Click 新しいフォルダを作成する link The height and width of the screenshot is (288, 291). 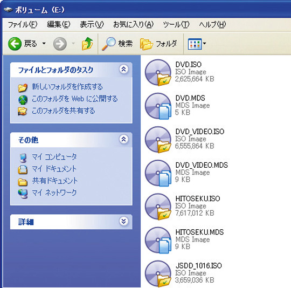coord(67,87)
